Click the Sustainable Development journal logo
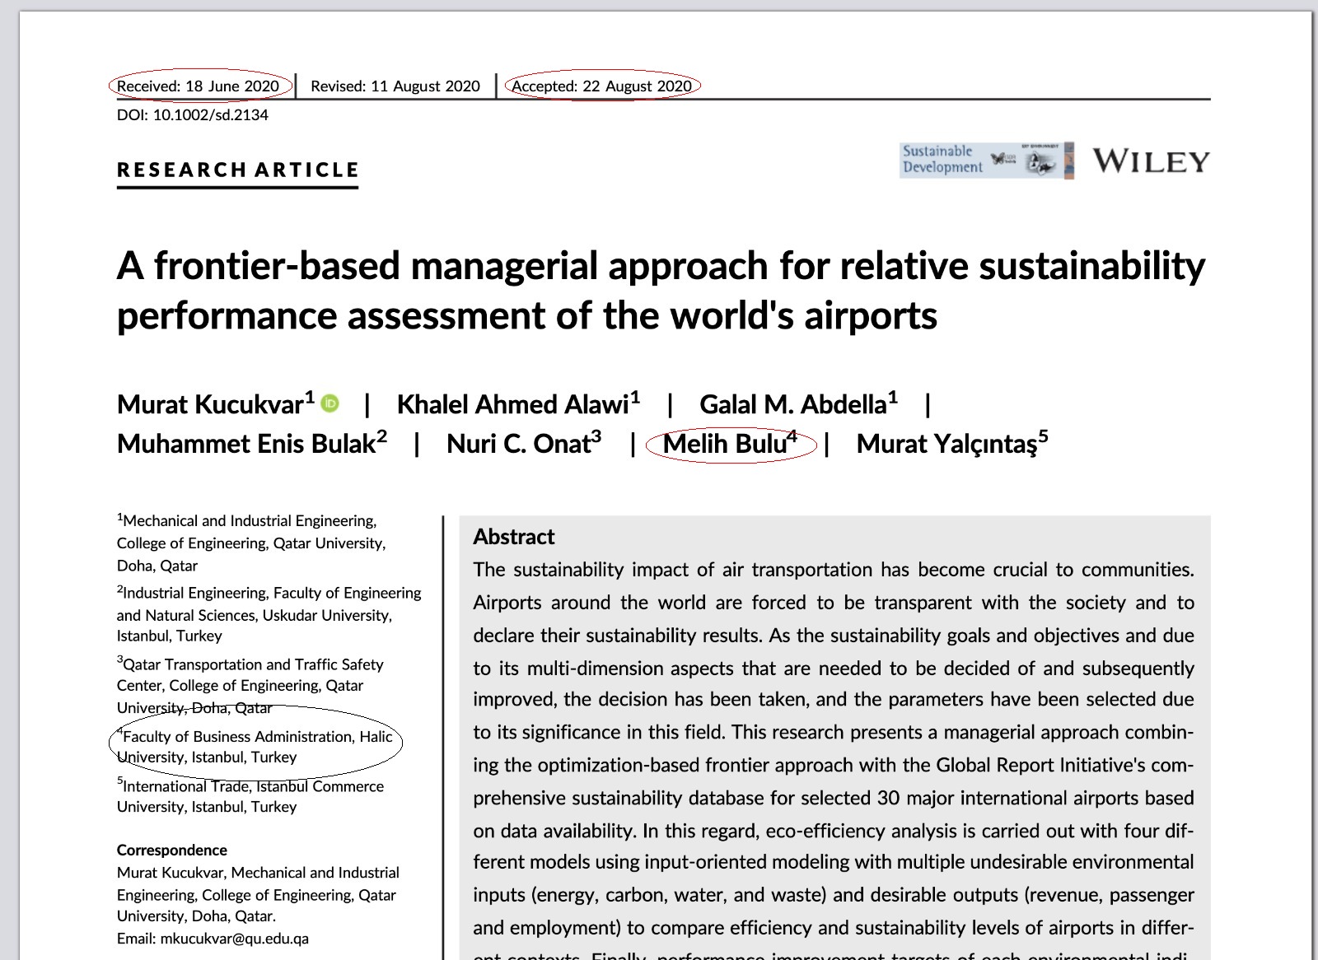 [x=987, y=160]
